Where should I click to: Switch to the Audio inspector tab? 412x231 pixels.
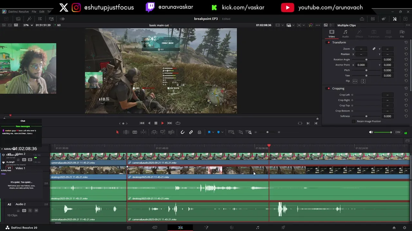(x=345, y=34)
